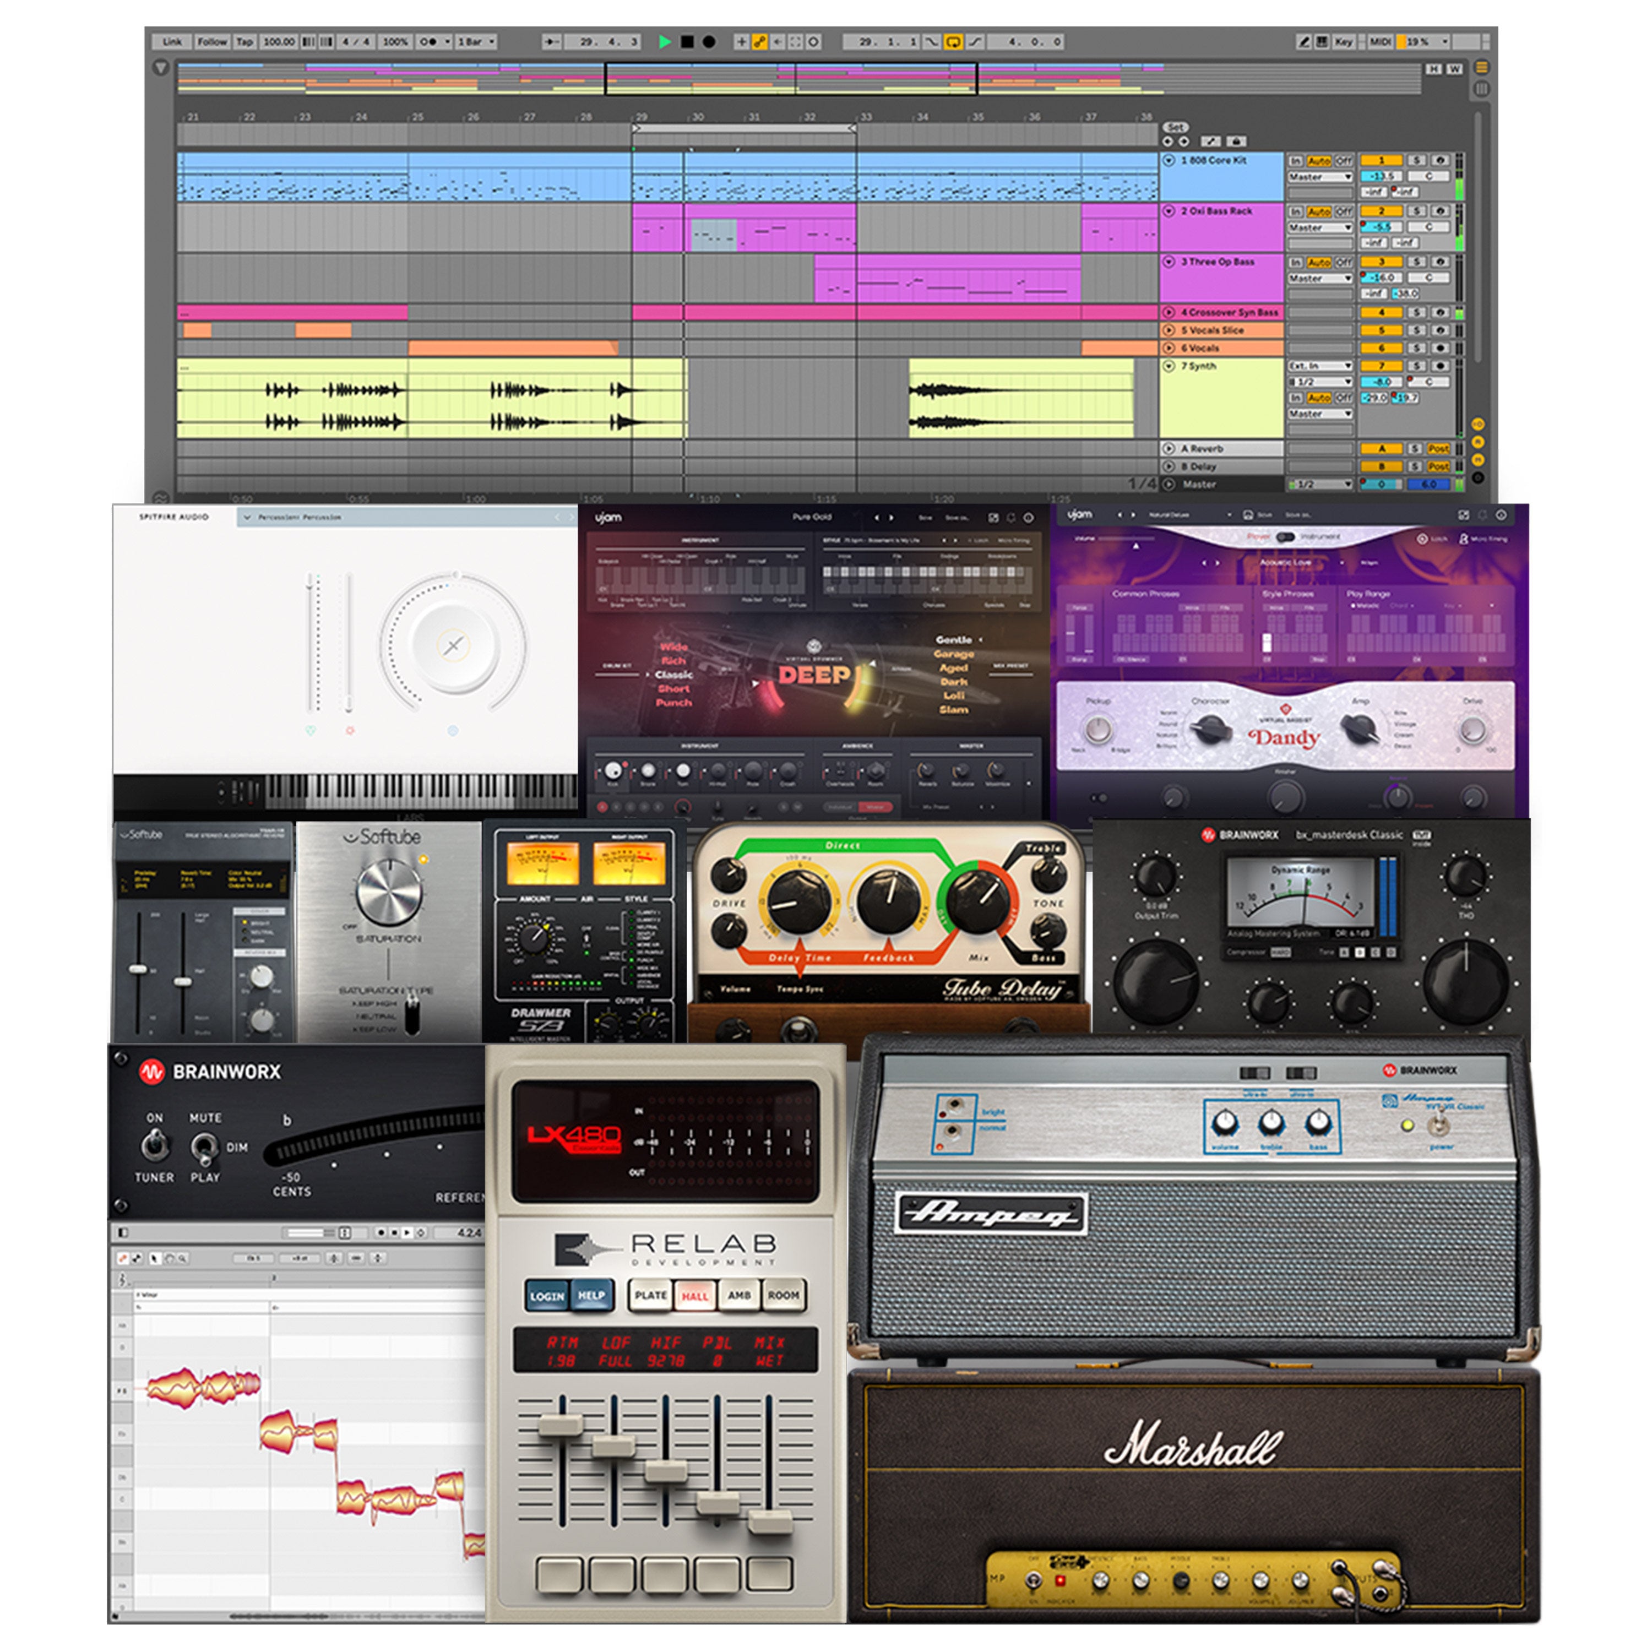
Task: Click the Tap tempo button
Action: (x=244, y=41)
